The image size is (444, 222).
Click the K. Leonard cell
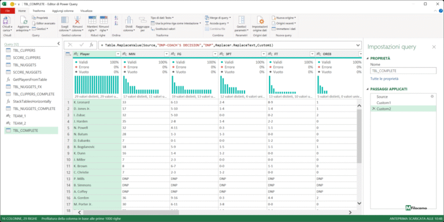tap(97, 102)
